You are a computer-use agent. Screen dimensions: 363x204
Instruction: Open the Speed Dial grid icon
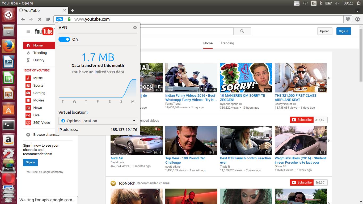point(48,19)
